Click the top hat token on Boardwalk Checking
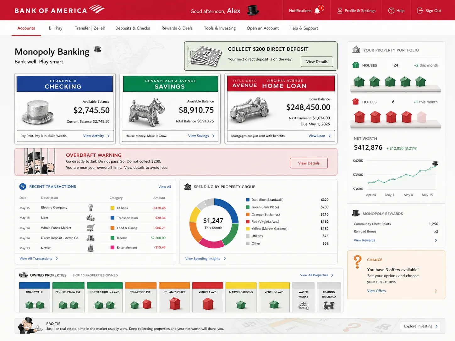The height and width of the screenshot is (341, 455). coord(38,112)
